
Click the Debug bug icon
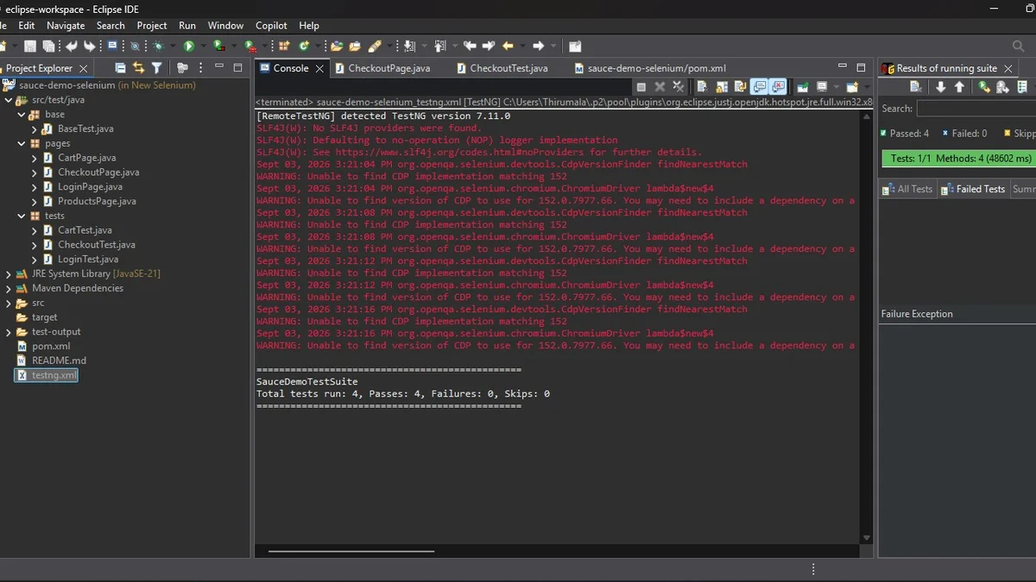(159, 46)
